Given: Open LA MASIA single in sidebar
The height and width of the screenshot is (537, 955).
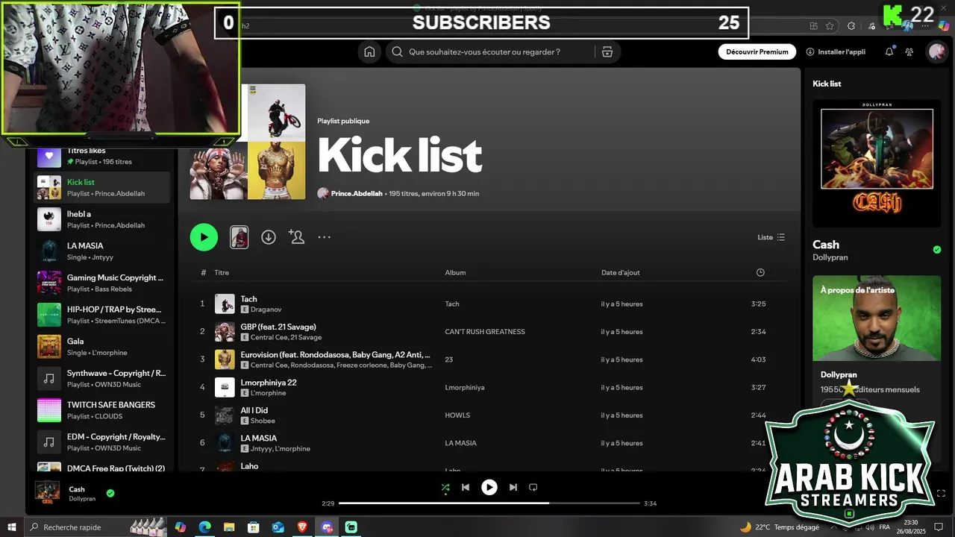Looking at the screenshot, I should click(x=101, y=251).
